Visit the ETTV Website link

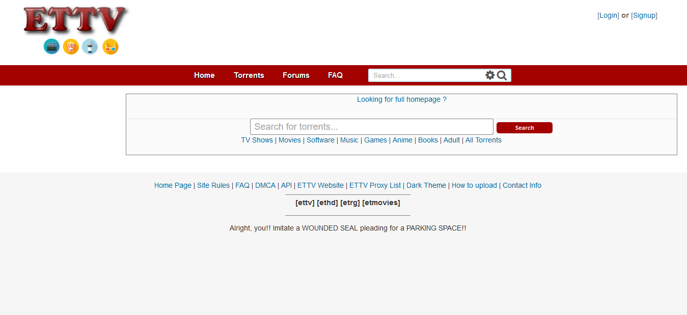click(320, 185)
